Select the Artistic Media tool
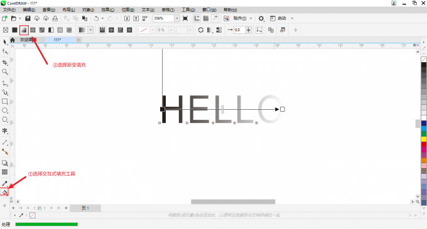Image resolution: width=427 pixels, height=229 pixels. 5,92
